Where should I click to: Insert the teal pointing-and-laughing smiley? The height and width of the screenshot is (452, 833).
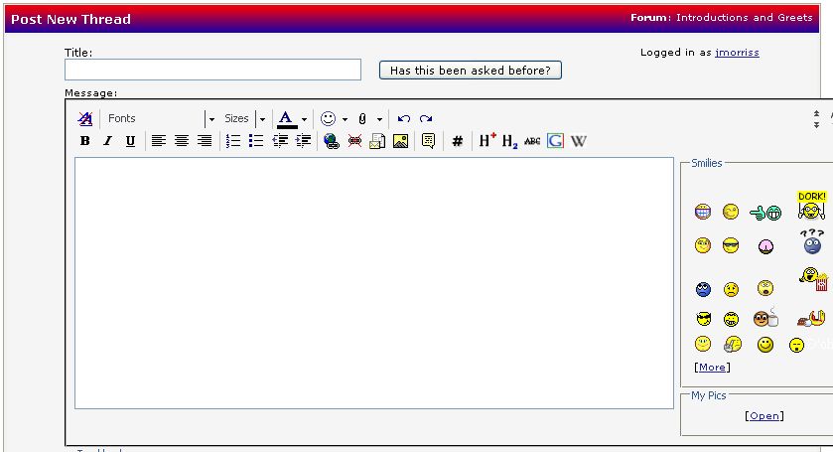765,213
